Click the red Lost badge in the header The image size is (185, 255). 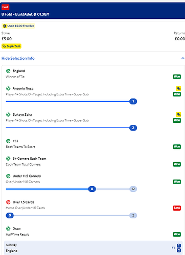coord(6,7)
